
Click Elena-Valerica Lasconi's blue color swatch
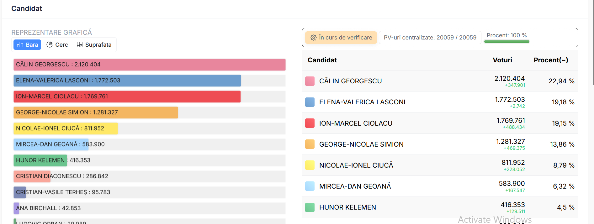[x=310, y=102]
